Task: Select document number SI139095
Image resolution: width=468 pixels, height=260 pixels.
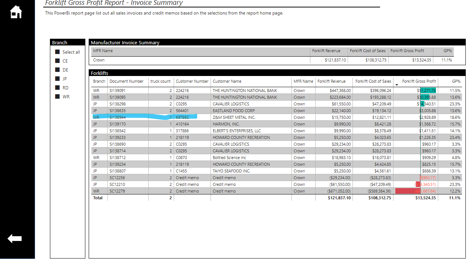Action: point(117,97)
